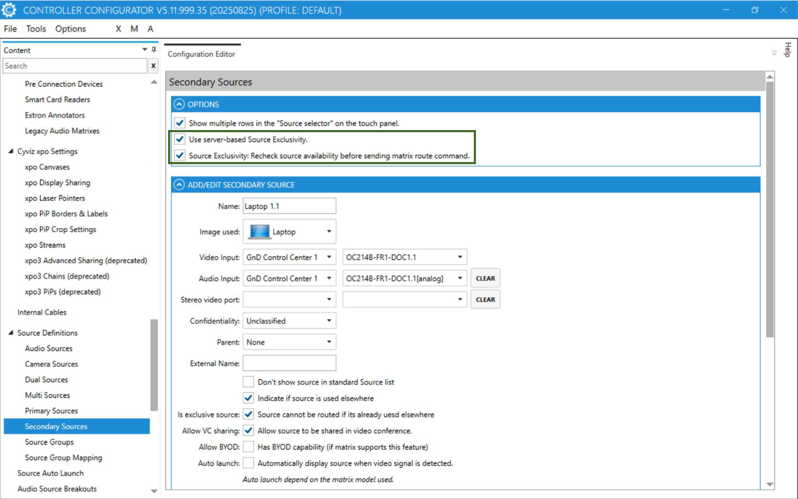
Task: Click the pin icon on Content panel
Action: pos(153,50)
